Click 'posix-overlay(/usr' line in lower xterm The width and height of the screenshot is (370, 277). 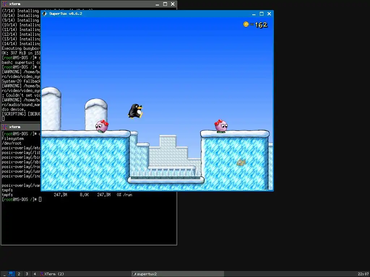pyautogui.click(x=21, y=171)
